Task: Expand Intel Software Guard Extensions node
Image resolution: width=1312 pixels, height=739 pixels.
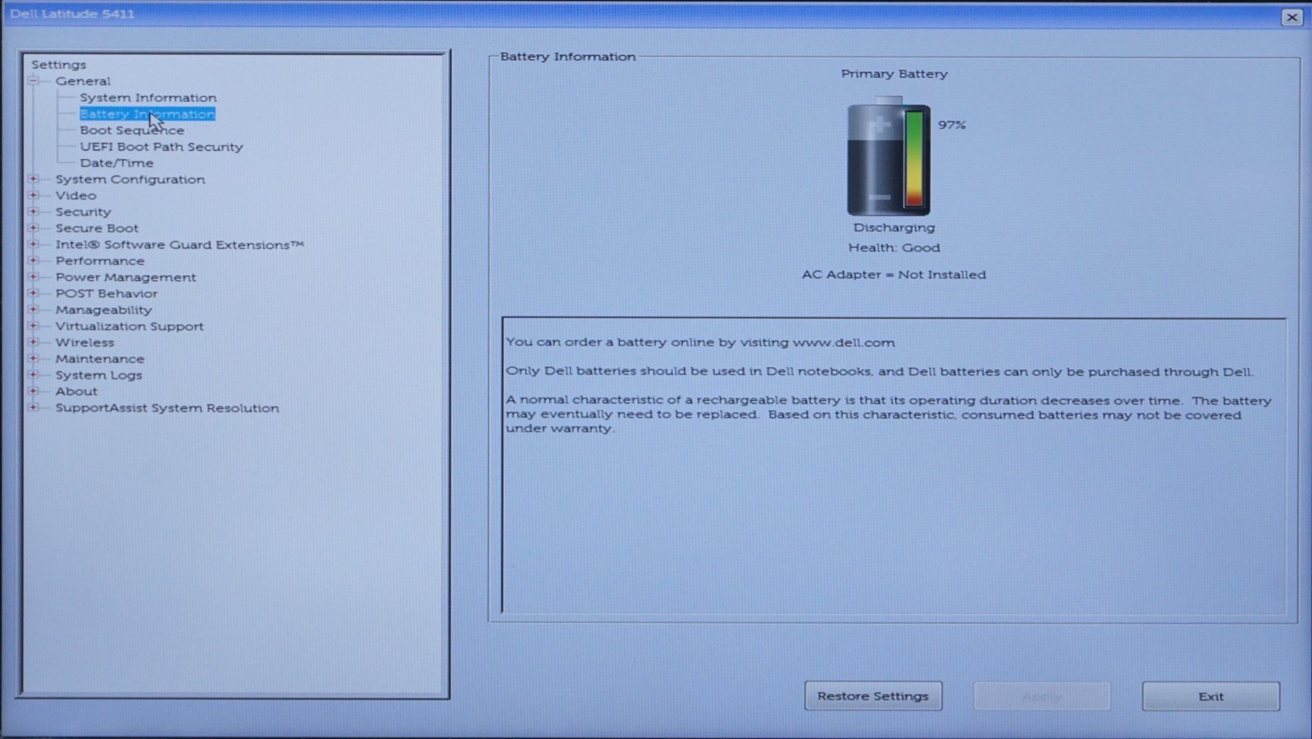Action: click(x=34, y=244)
